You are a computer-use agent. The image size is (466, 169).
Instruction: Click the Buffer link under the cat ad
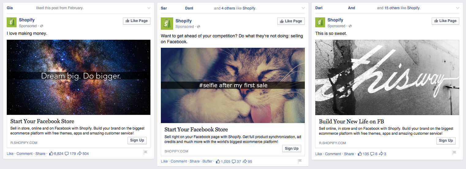tap(207, 161)
